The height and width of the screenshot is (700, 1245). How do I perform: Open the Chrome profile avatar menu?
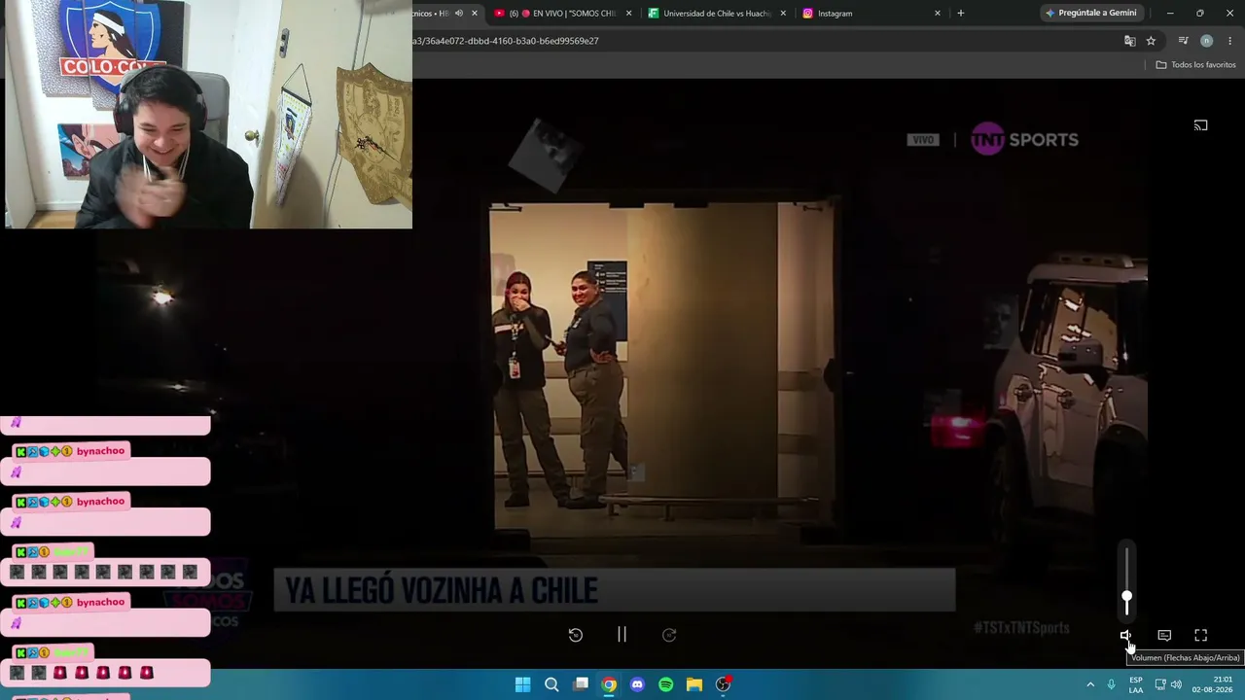coord(1207,41)
